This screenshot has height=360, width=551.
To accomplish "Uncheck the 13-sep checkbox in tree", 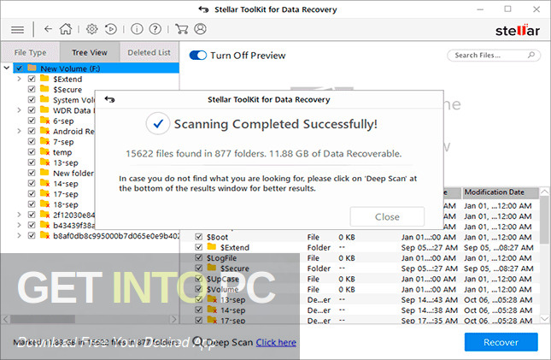I will (32, 162).
